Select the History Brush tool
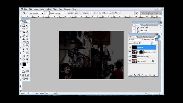 [27, 39]
